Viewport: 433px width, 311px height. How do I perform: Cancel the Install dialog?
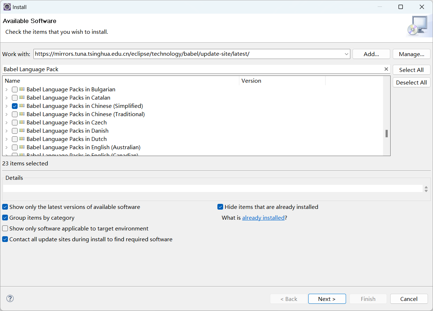[409, 299]
